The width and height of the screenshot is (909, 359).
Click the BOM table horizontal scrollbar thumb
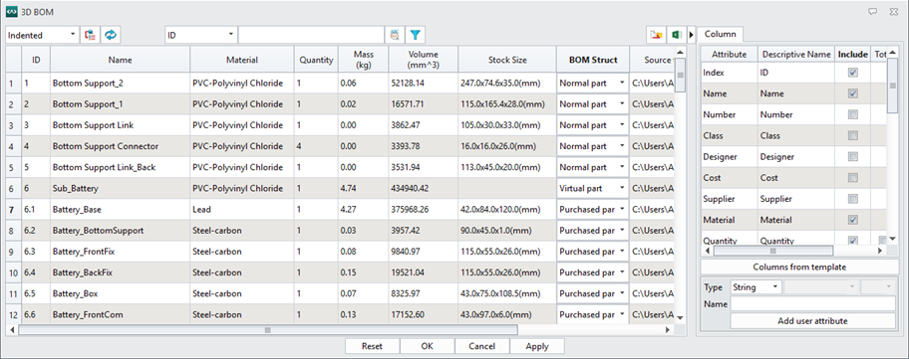pyautogui.click(x=268, y=330)
